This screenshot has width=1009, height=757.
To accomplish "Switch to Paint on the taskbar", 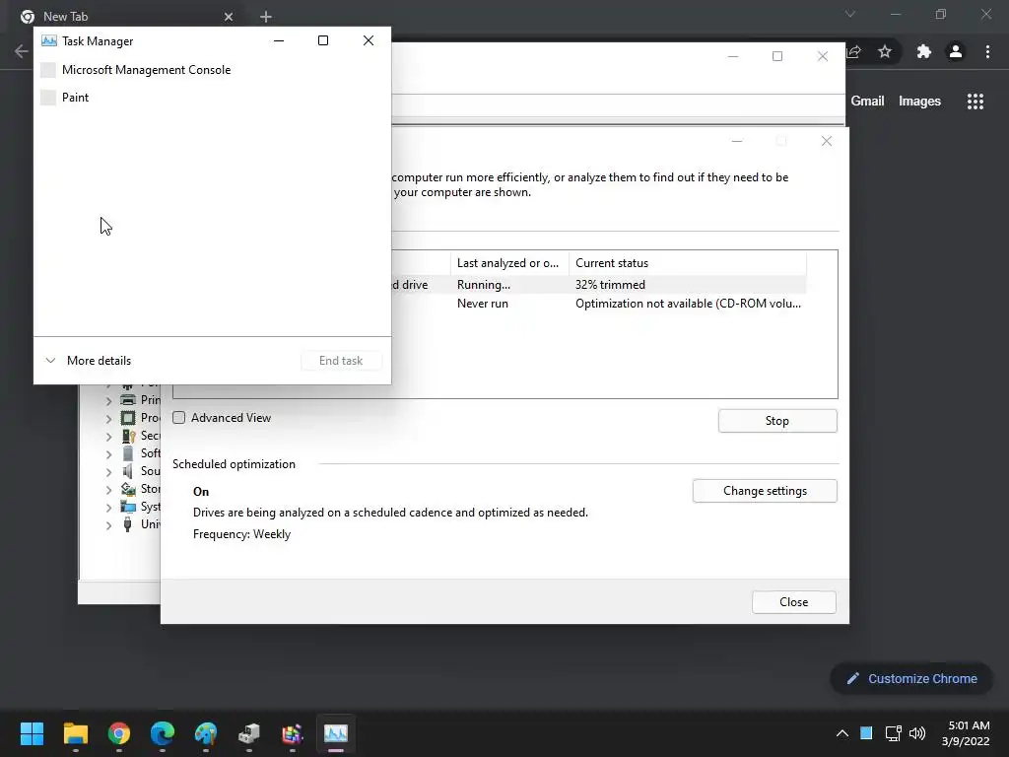I will (x=206, y=733).
